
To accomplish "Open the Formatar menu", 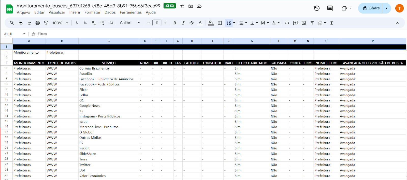I will 92,12.
